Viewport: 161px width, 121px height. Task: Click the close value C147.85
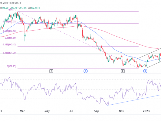click(x=23, y=8)
